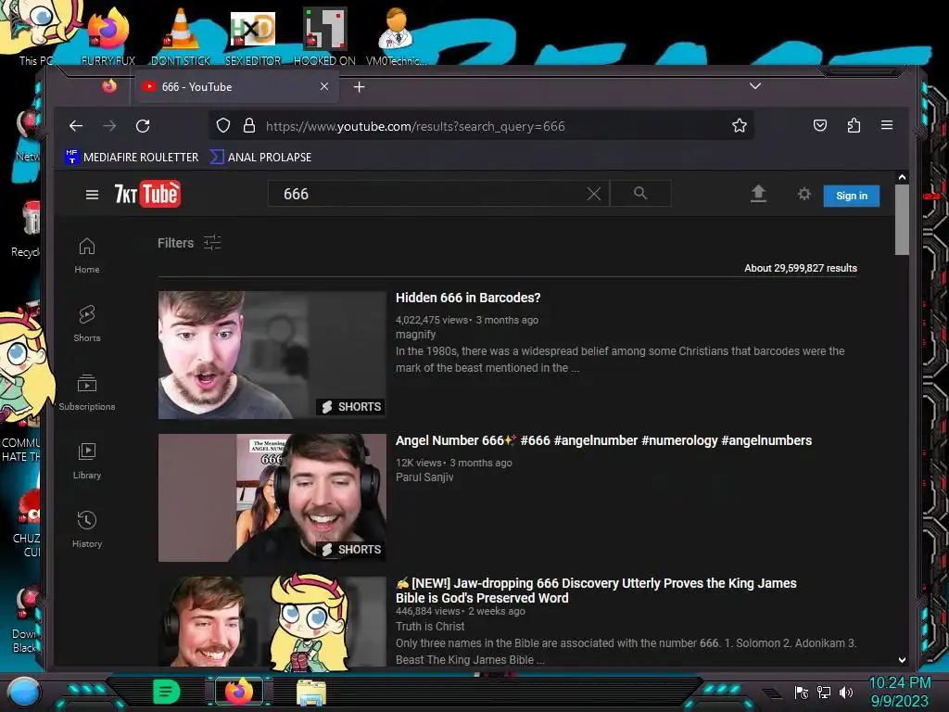Click the network tray icon
The height and width of the screenshot is (712, 949).
823,692
